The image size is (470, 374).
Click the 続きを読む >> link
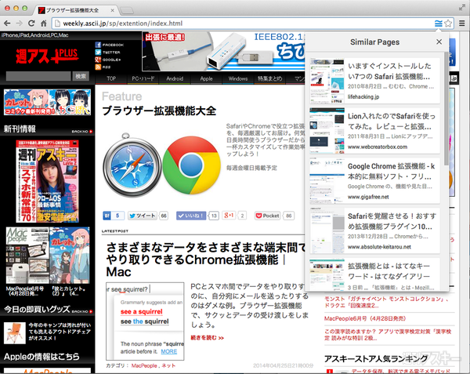click(x=207, y=338)
